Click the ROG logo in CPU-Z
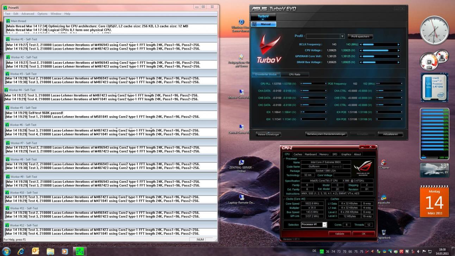The height and width of the screenshot is (256, 455). (363, 168)
